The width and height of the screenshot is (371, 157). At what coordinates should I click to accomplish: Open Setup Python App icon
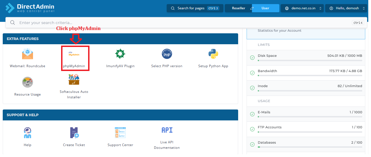[213, 54]
